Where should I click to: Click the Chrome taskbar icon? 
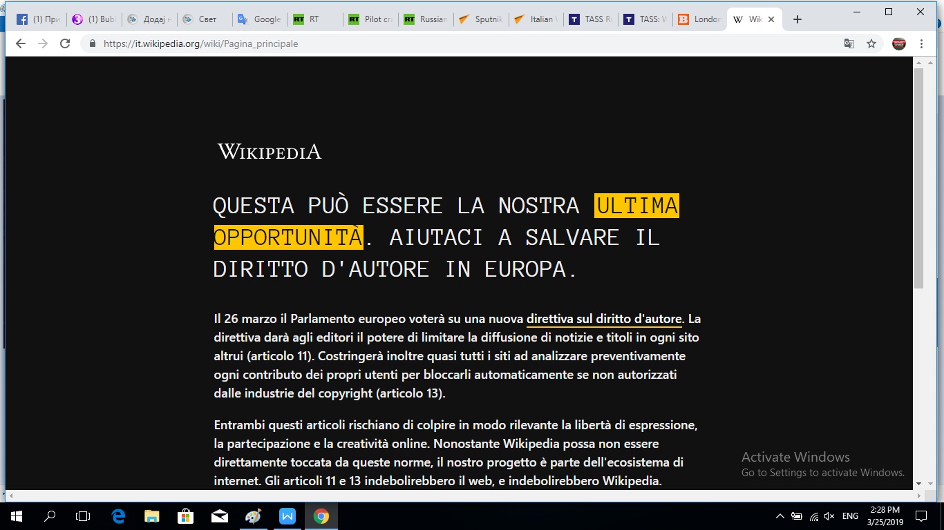[321, 516]
